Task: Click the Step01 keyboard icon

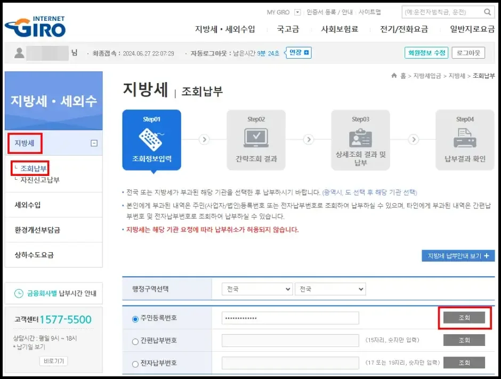Action: coord(151,139)
